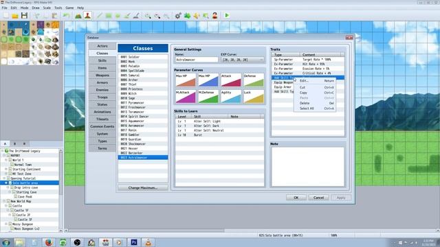Image resolution: width=440 pixels, height=247 pixels.
Task: Expand the Starting Continent map node
Action: click(x=6, y=169)
